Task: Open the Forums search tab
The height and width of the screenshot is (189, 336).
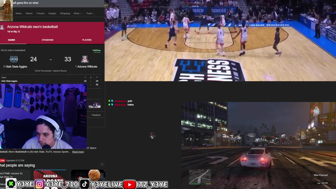Action: pyautogui.click(x=40, y=13)
